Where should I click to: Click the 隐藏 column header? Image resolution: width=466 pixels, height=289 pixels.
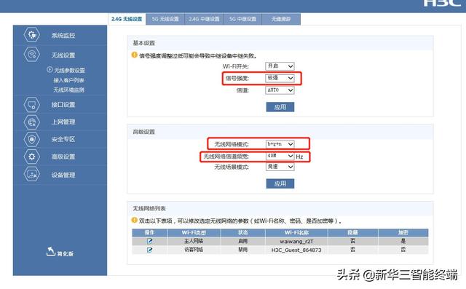point(352,232)
